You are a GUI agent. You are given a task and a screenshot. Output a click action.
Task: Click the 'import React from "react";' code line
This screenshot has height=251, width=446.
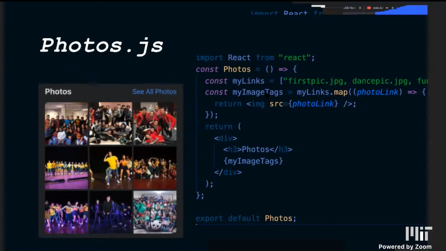[255, 58]
